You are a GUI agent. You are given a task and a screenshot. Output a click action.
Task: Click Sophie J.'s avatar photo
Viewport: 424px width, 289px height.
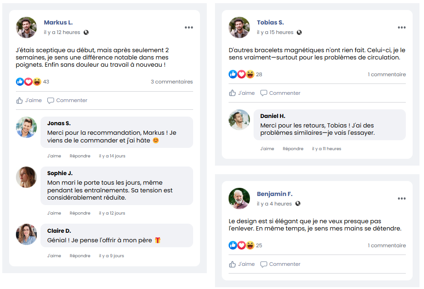(26, 177)
